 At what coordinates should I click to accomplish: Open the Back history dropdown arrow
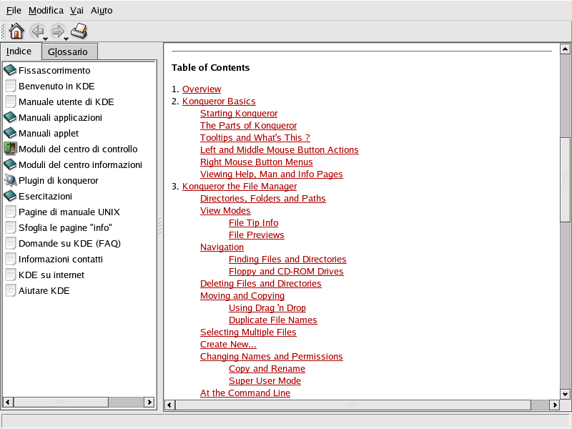(x=46, y=37)
